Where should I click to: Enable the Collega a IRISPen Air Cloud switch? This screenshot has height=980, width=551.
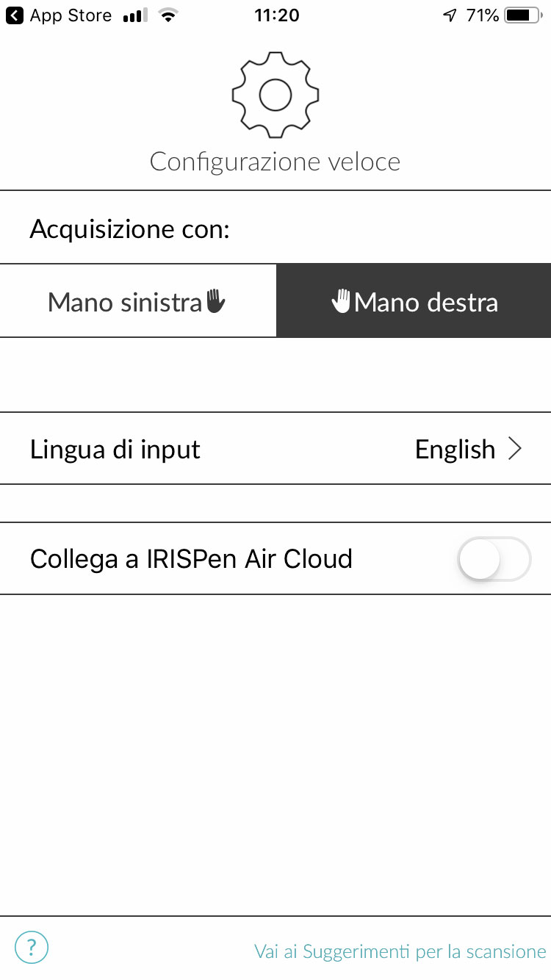[x=494, y=559]
